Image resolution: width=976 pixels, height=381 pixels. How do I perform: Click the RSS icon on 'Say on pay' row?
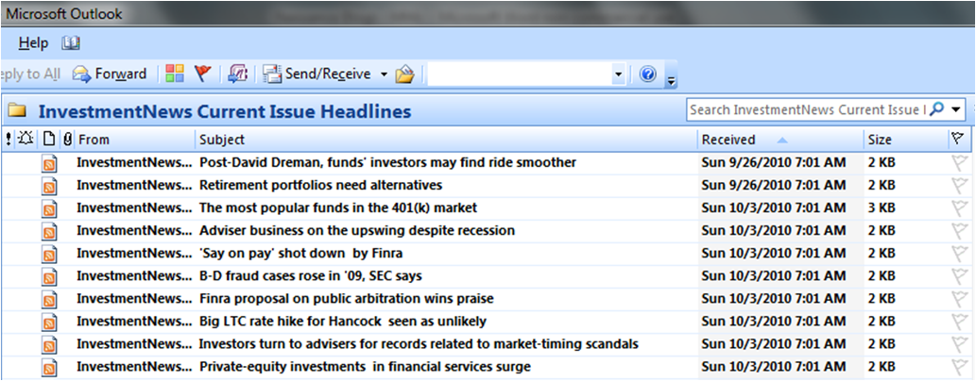coord(50,255)
